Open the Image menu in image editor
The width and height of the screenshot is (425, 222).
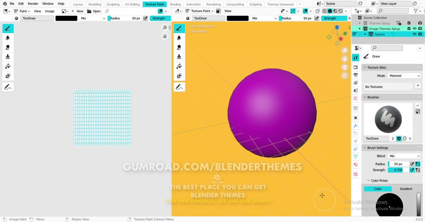pyautogui.click(x=49, y=11)
